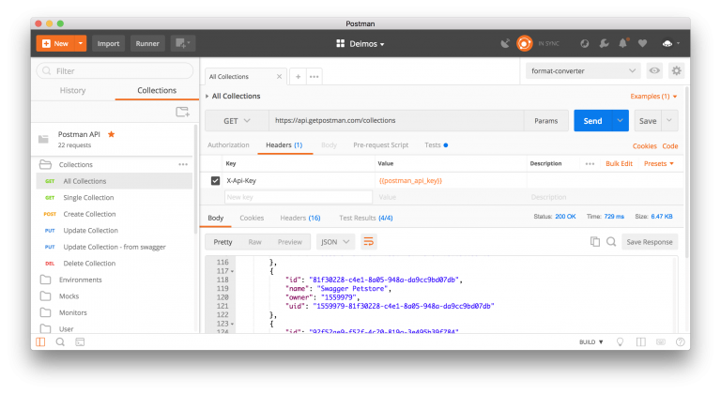The height and width of the screenshot is (394, 721).
Task: Select Update Collection - from swagger
Action: [x=115, y=247]
